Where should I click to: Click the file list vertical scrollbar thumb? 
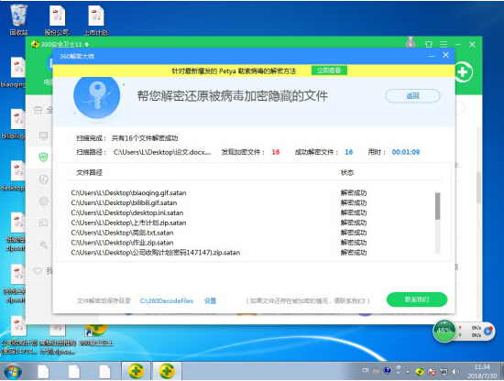tap(437, 206)
